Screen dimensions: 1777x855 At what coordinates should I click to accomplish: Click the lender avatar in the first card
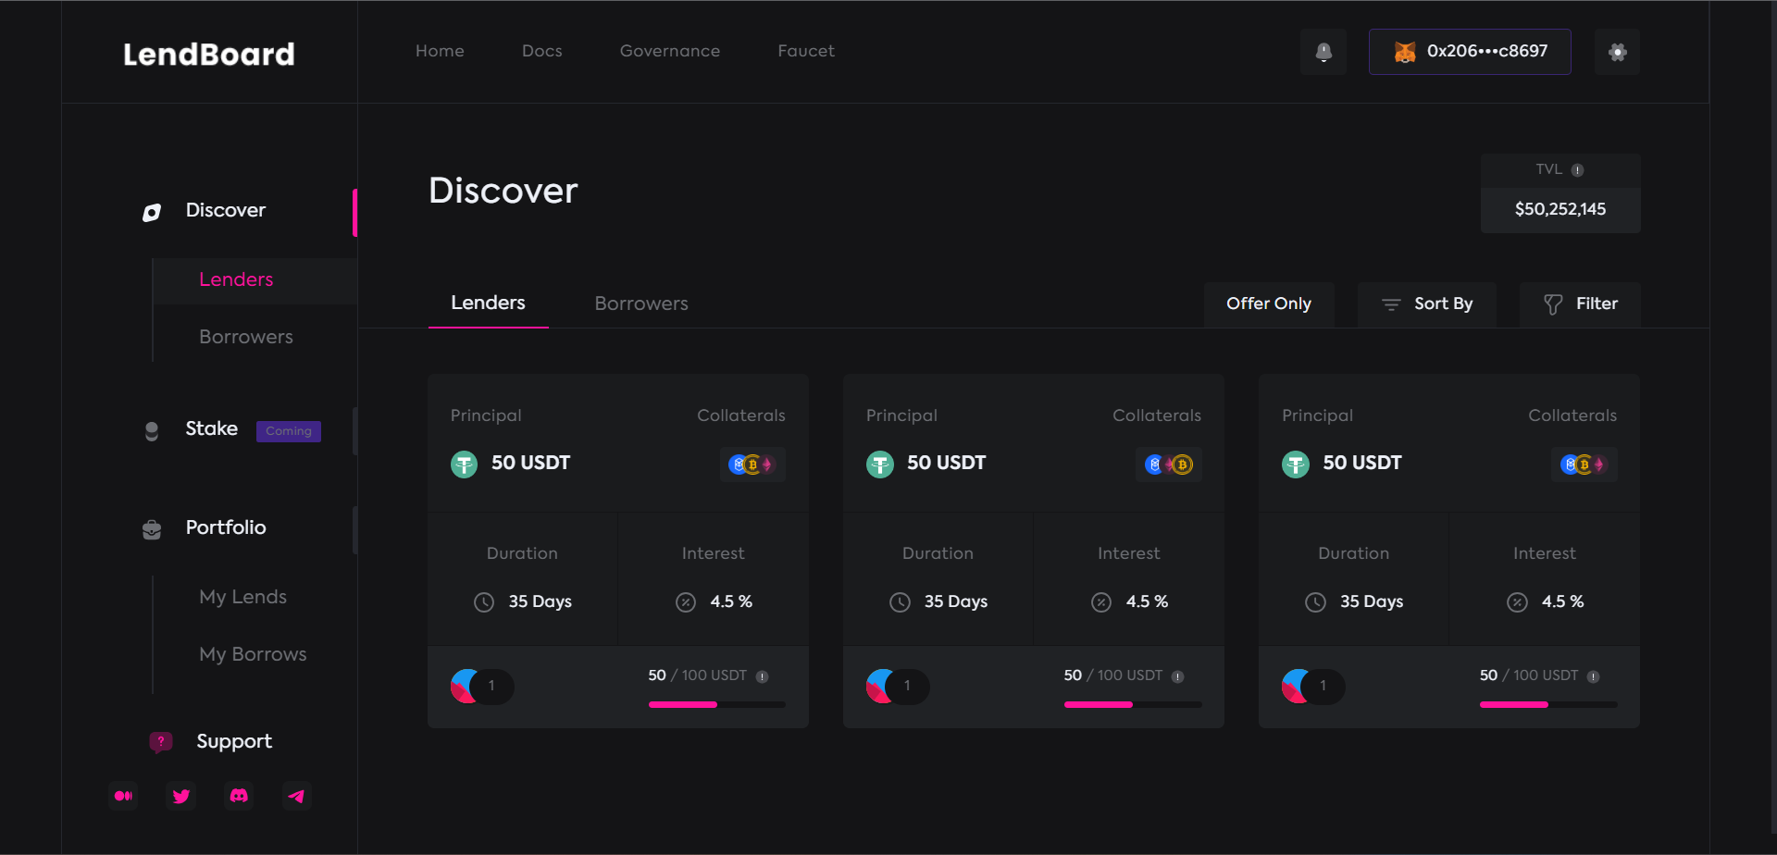point(466,687)
